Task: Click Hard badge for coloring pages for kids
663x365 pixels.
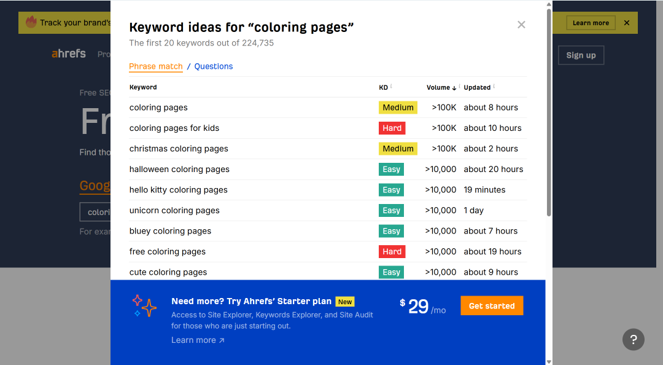Action: pos(392,128)
